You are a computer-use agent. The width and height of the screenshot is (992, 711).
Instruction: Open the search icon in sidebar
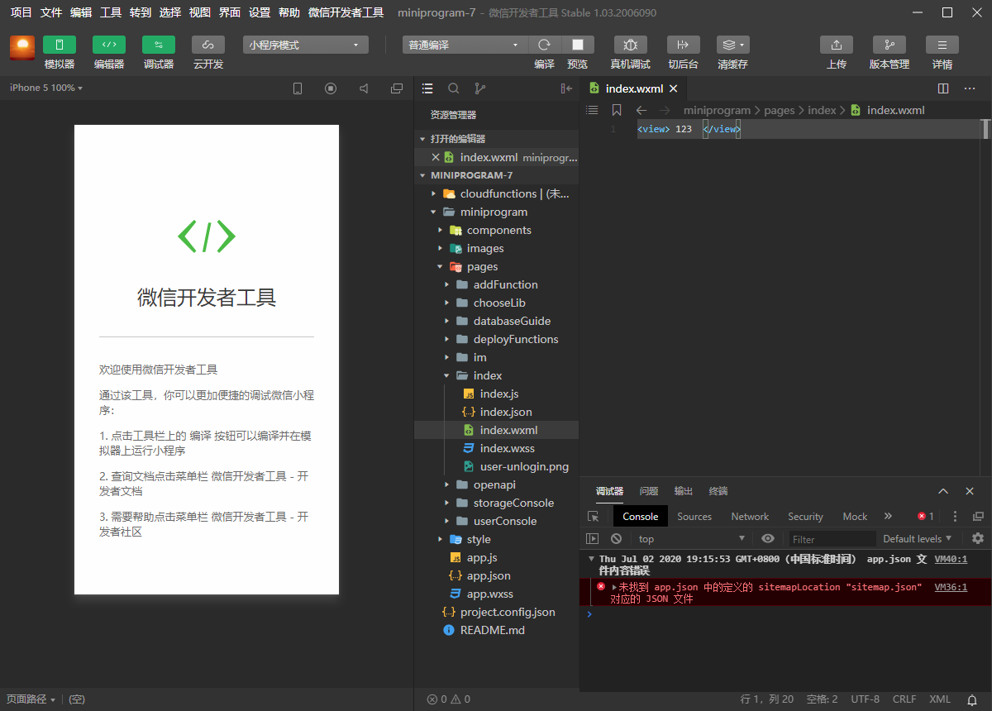[x=454, y=88]
